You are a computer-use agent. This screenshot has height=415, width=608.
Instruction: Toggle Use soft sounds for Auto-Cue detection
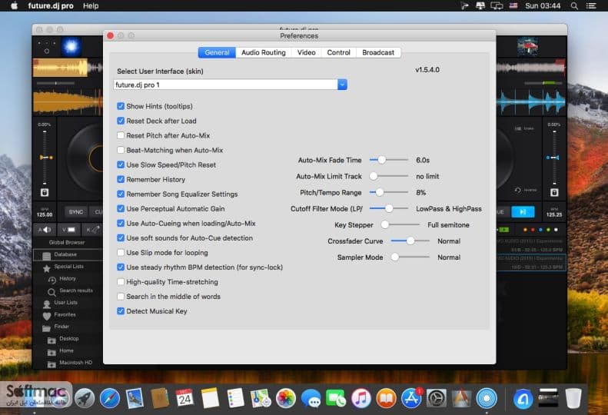(x=121, y=238)
